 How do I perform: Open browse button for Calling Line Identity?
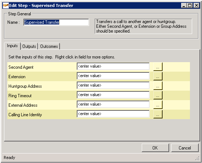coord(158,114)
